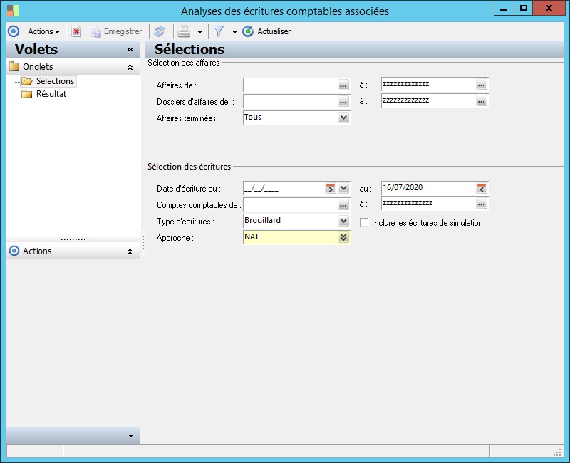Open the Actions toolbar menu
Viewport: 570px width, 463px height.
coord(43,31)
